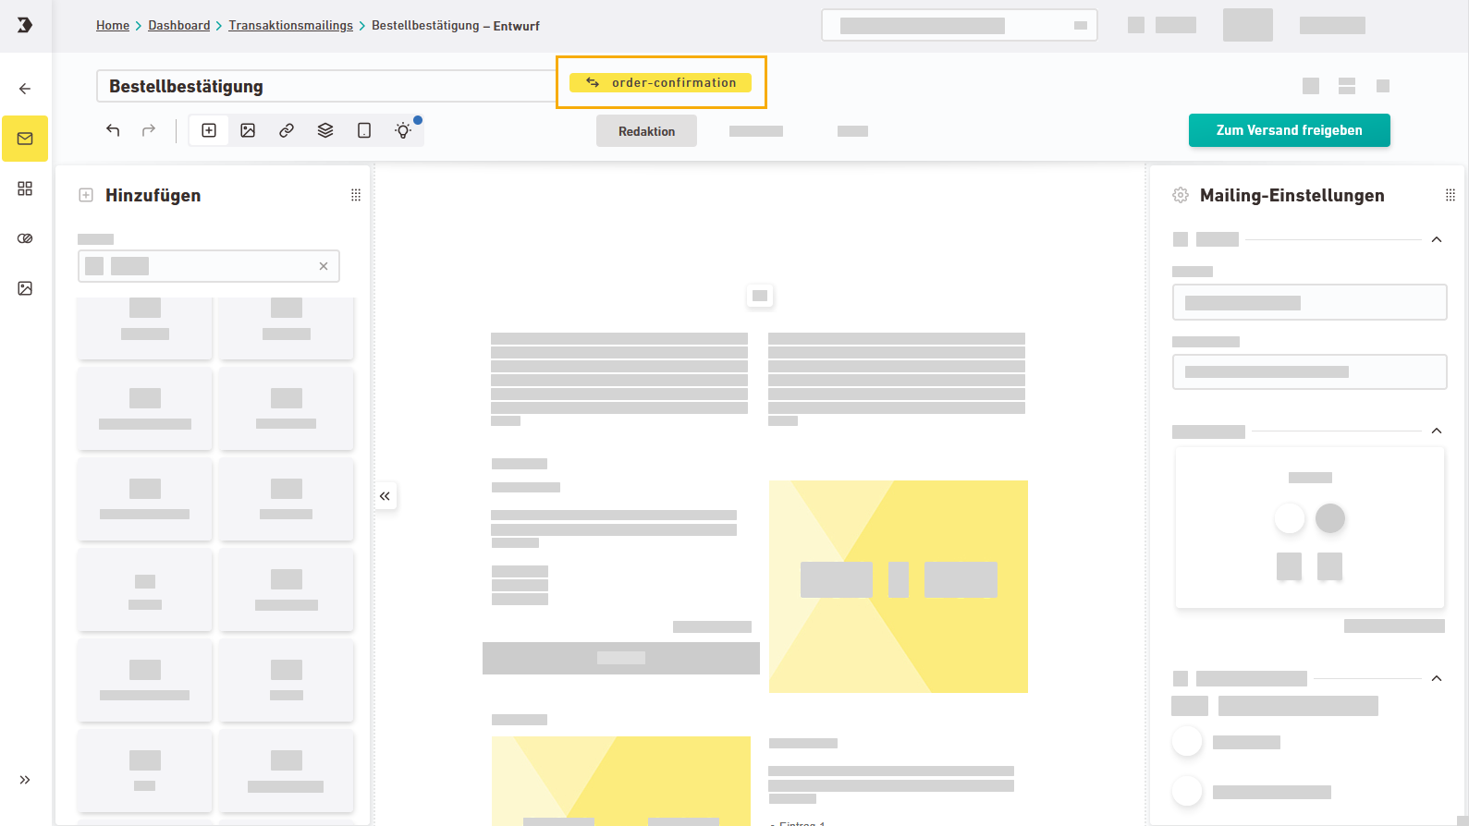This screenshot has height=826, width=1469.
Task: Open the lightbulb tips icon
Action: [403, 130]
